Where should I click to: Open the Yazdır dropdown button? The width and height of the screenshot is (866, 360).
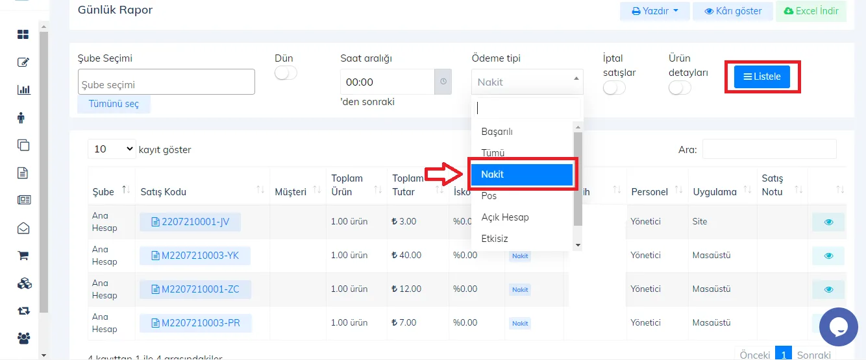[654, 11]
